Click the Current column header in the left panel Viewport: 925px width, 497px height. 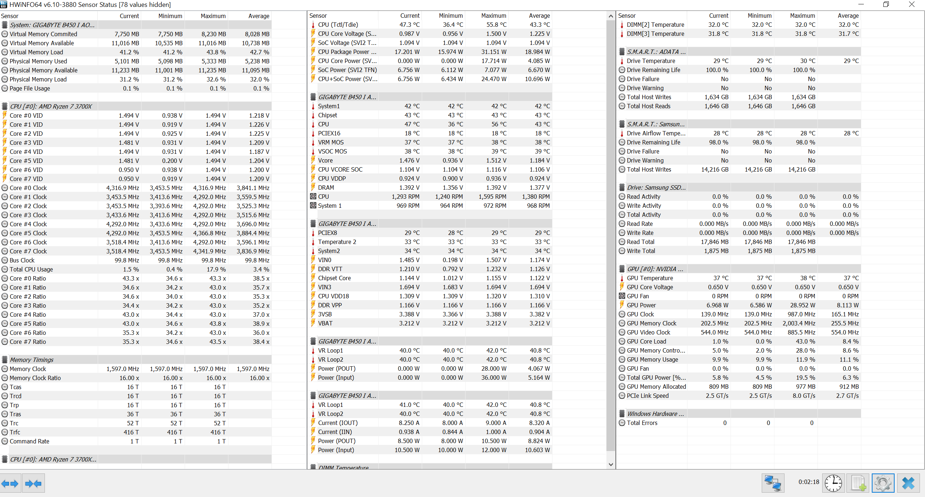119,16
